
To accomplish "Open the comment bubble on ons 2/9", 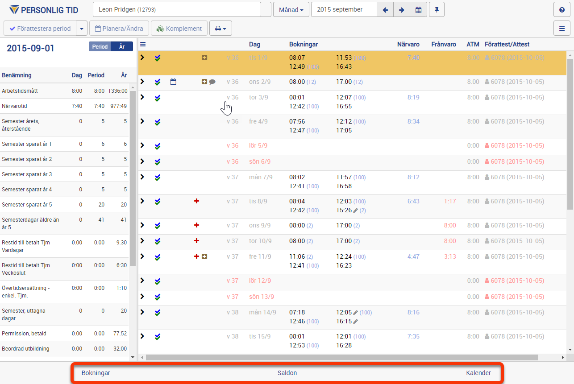I will pos(212,82).
